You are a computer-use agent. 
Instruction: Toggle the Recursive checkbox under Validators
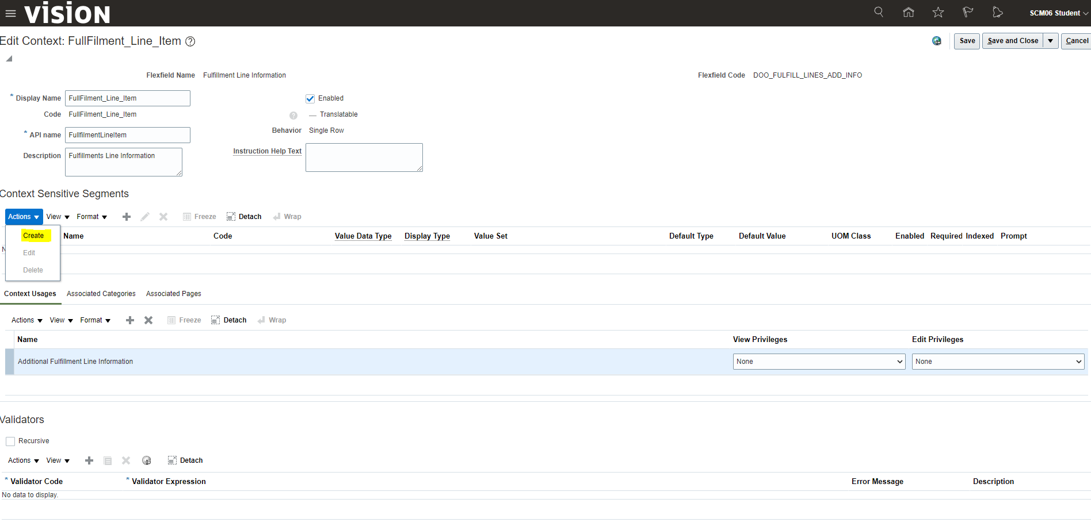(x=10, y=441)
